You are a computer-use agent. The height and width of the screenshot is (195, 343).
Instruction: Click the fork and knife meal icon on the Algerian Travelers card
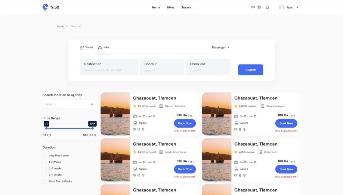(139, 129)
